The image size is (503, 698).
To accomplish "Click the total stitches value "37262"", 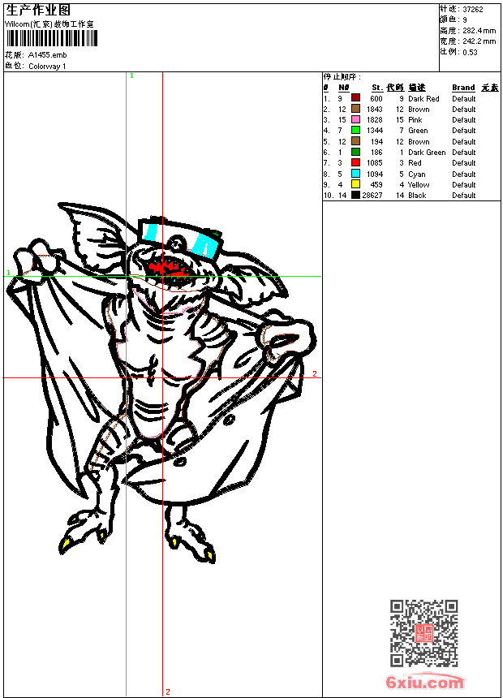I will tap(473, 10).
